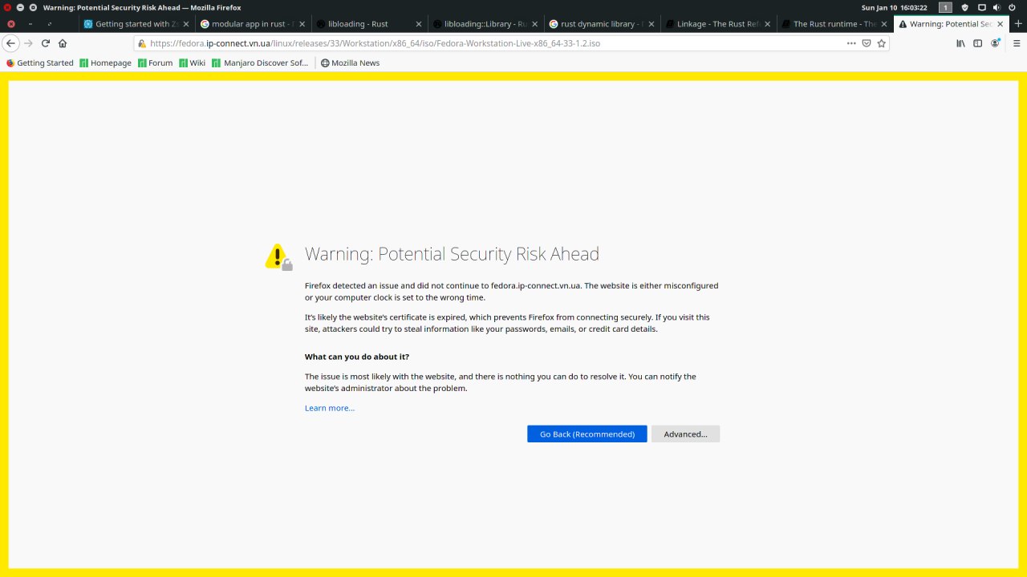This screenshot has width=1027, height=577.
Task: Close the Rust runtime tab
Action: pyautogui.click(x=883, y=24)
